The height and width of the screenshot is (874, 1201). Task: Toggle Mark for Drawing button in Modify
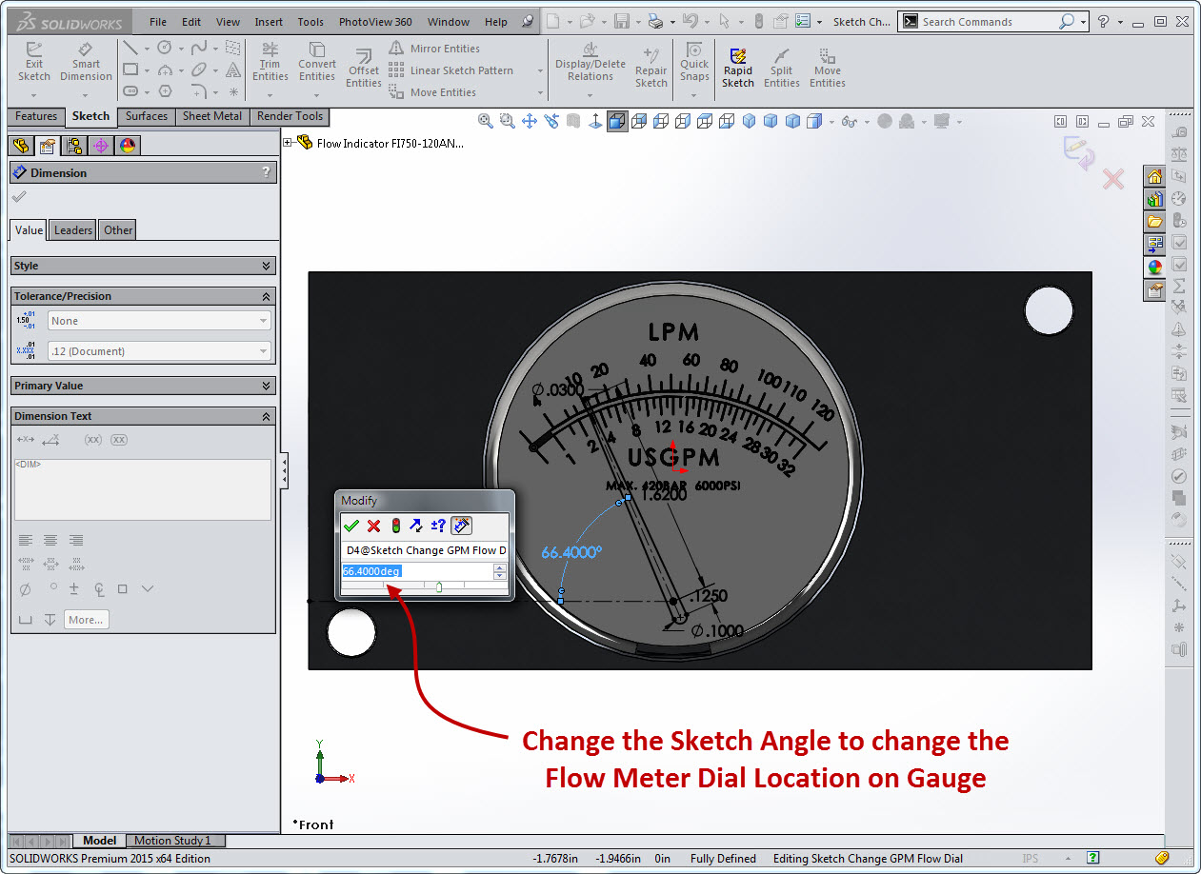click(x=461, y=526)
